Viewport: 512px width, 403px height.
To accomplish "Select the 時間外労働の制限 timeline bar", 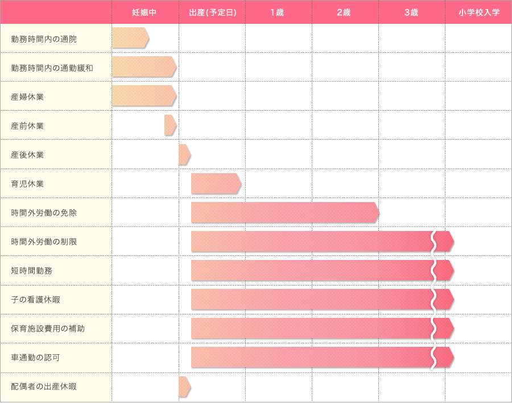I will pos(323,241).
